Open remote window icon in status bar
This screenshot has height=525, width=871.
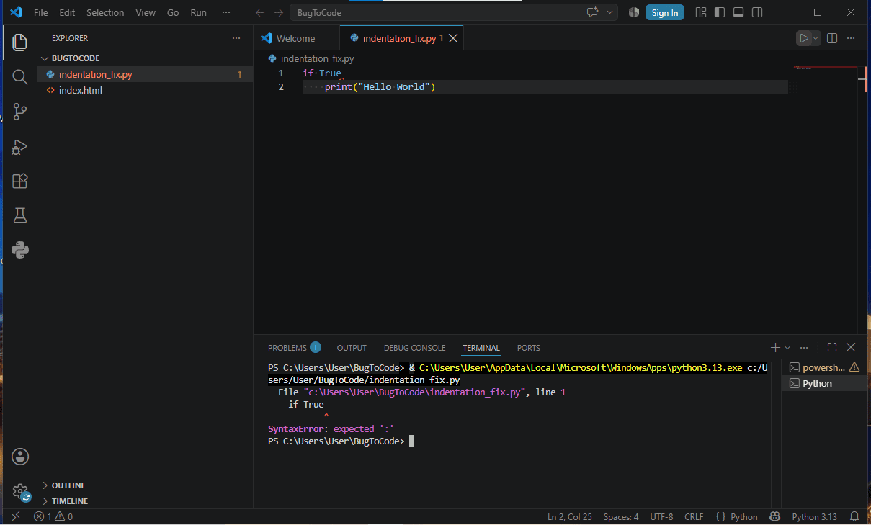[x=16, y=516]
